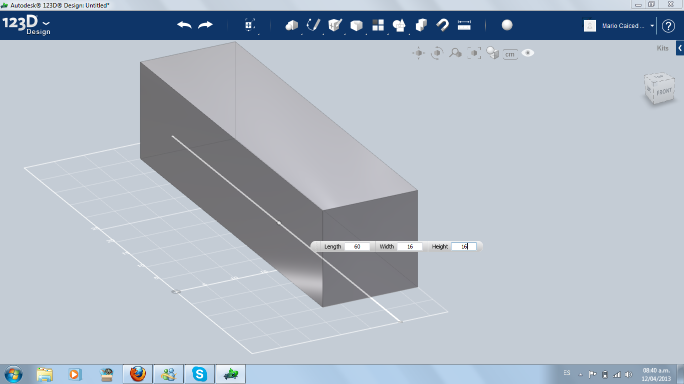
Task: Click the Width input field
Action: 410,246
